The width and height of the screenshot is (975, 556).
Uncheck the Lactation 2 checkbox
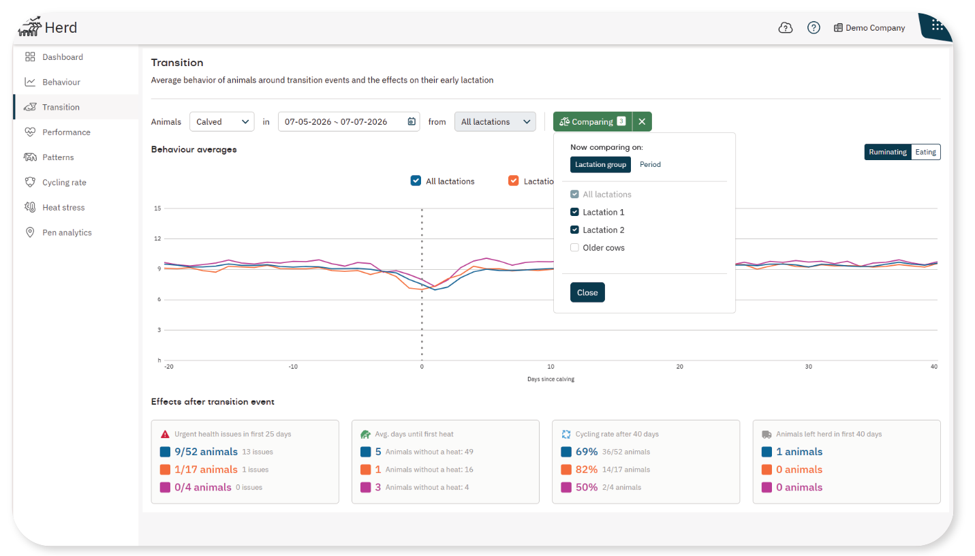574,230
